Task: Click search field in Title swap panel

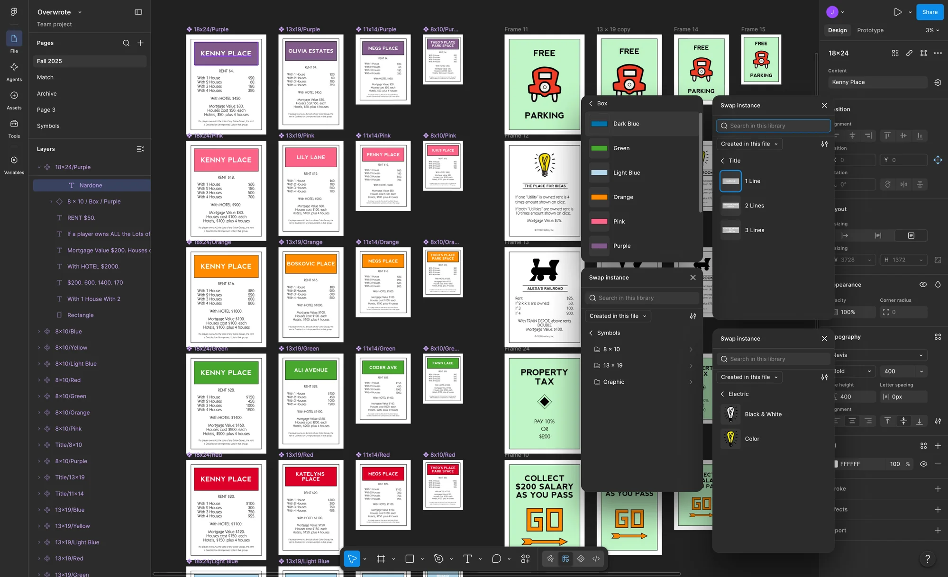Action: [773, 126]
